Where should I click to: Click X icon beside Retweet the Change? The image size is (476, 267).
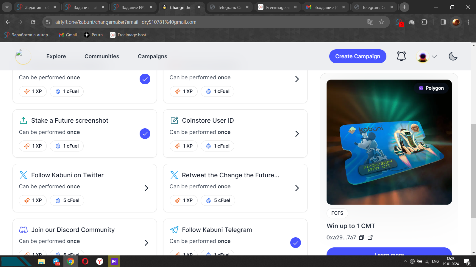pyautogui.click(x=174, y=175)
